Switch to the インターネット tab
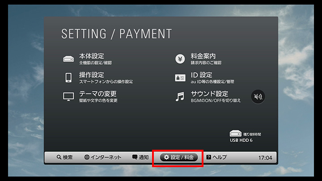Screen dimensions: 322x181 tap(103, 157)
